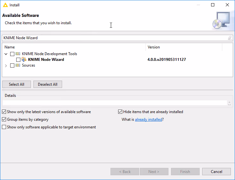Screen dimensions: 235x180
Task: Open the already installed link
Action: pos(148,119)
